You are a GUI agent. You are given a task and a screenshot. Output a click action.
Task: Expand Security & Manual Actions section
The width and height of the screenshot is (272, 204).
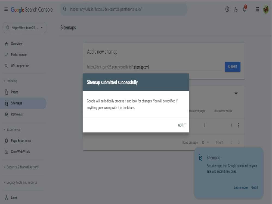(x=21, y=167)
